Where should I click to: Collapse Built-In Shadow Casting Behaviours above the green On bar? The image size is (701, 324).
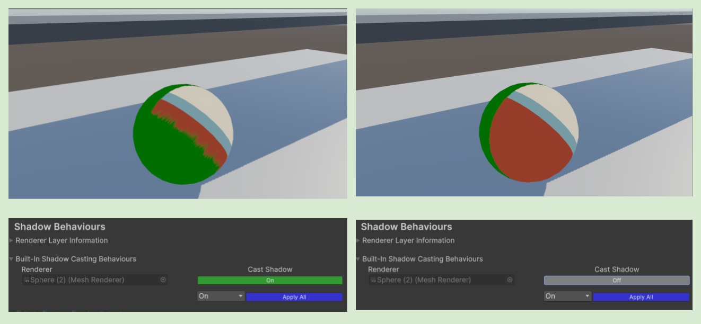12,259
